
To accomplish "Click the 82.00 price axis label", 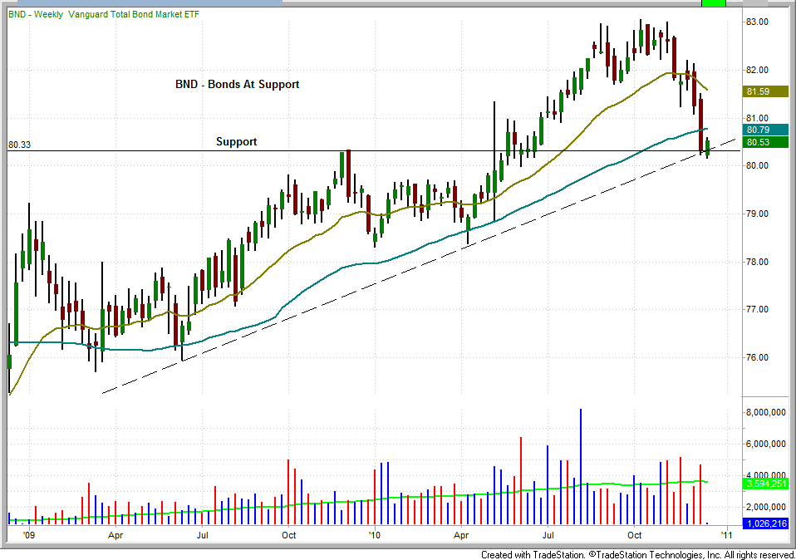I will coord(757,70).
